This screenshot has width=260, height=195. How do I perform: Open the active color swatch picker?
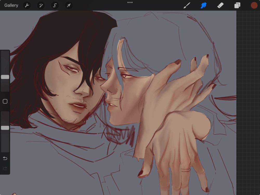254,5
